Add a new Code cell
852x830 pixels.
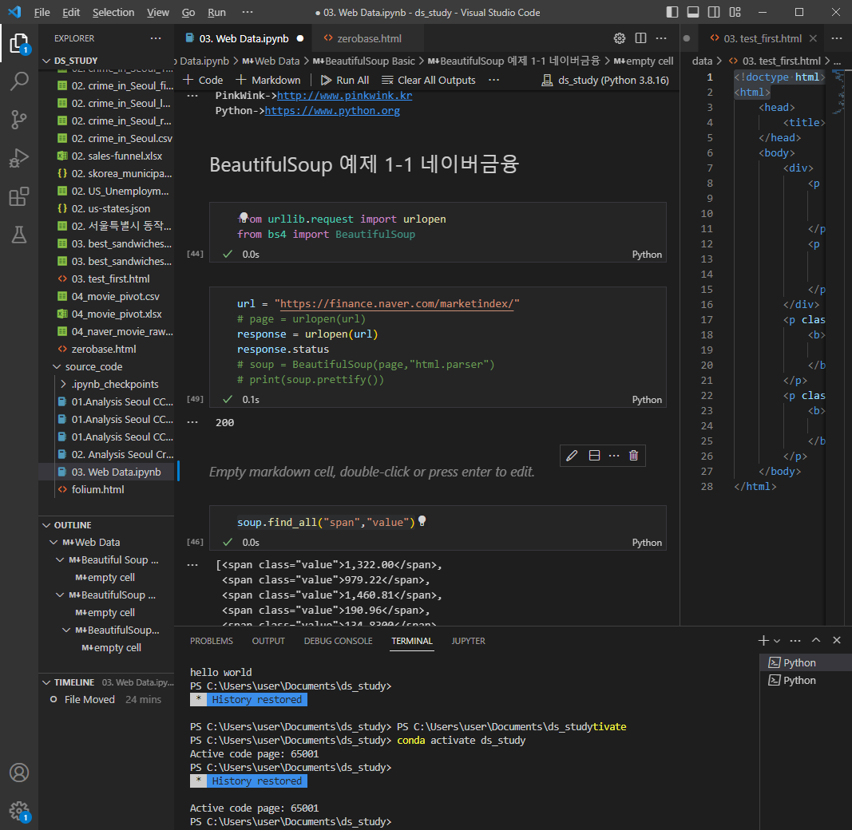click(204, 80)
